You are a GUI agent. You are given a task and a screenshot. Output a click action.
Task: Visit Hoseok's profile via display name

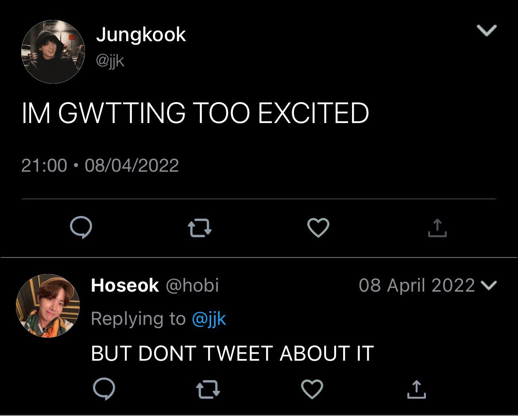(x=125, y=285)
